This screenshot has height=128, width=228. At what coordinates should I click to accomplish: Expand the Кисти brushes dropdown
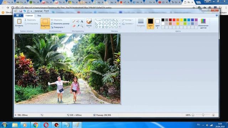pyautogui.click(x=89, y=28)
